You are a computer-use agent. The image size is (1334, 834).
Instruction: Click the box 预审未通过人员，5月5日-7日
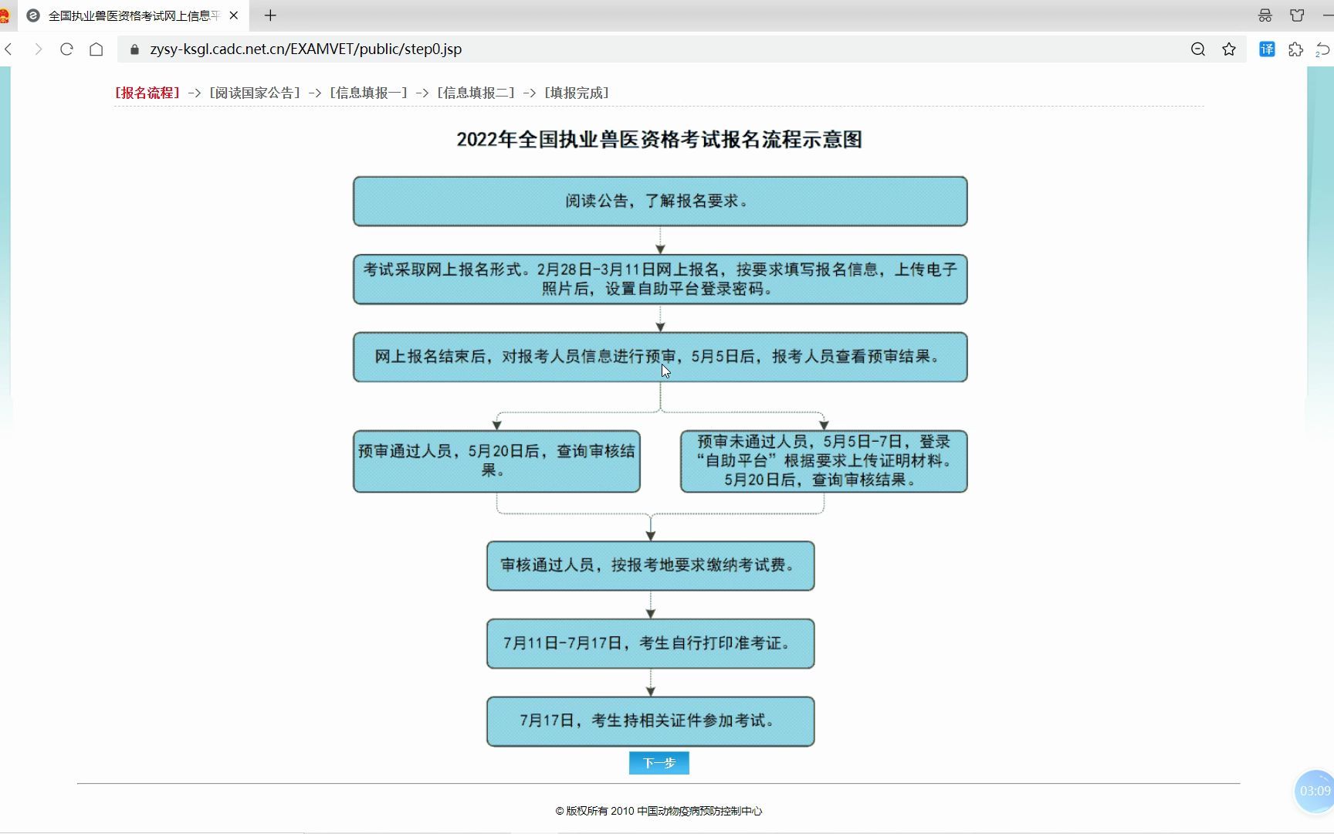pyautogui.click(x=824, y=461)
